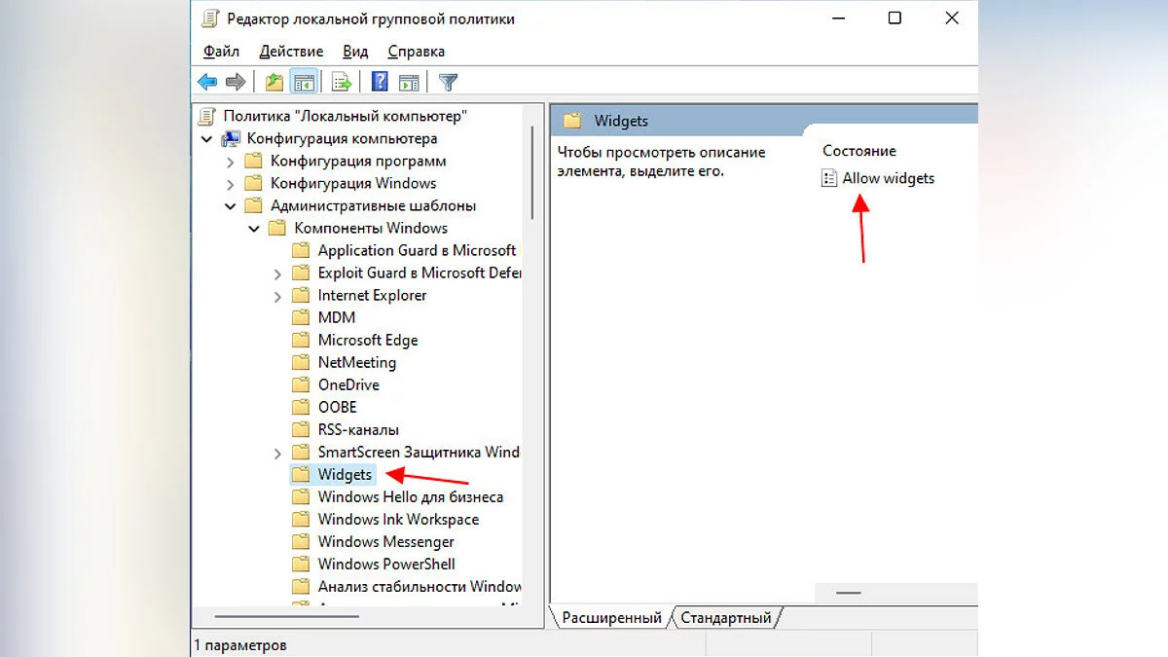Click the funnel filter toolbar icon
The height and width of the screenshot is (657, 1168).
click(448, 83)
